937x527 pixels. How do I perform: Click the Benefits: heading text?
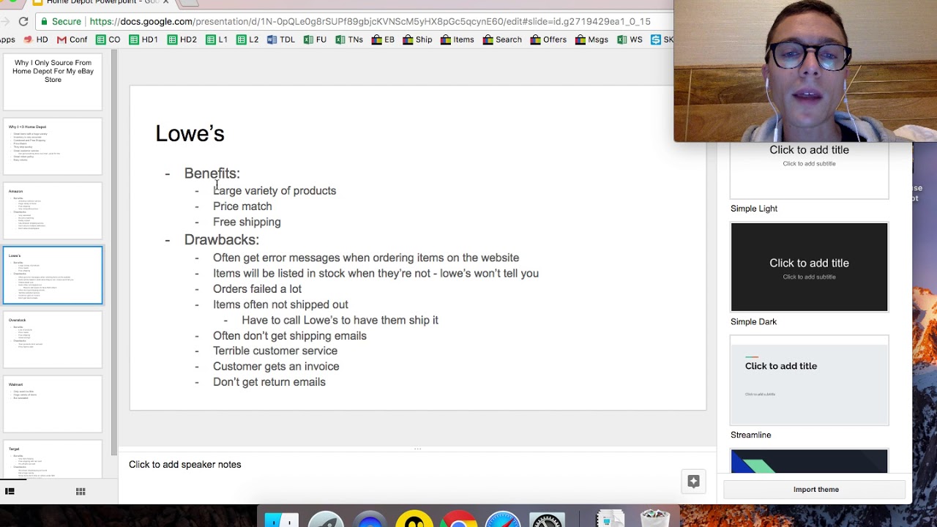(x=212, y=173)
